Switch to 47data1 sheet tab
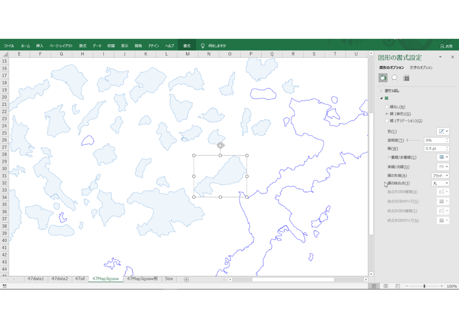Viewport: 459px width, 328px height. (x=36, y=279)
